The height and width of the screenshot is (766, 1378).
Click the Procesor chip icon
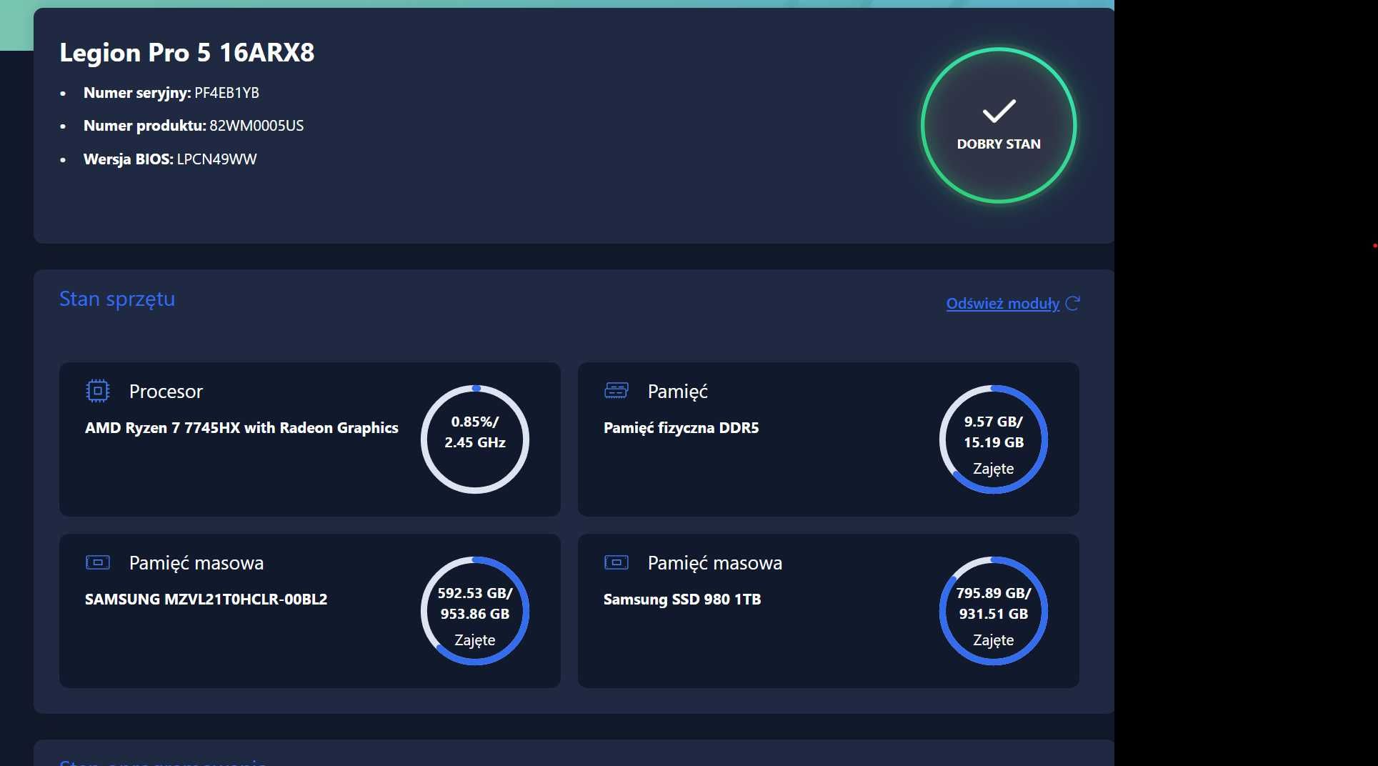pos(97,391)
